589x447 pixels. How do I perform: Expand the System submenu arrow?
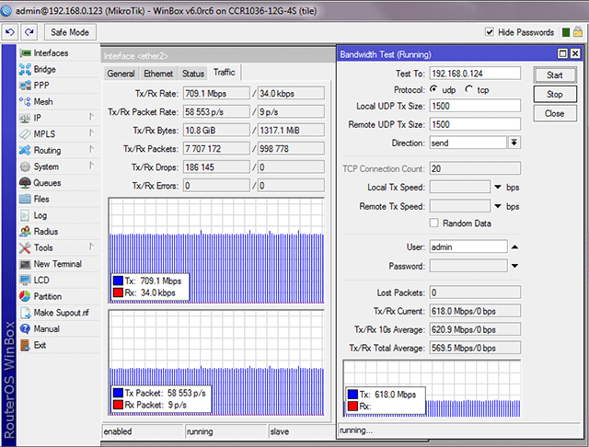[91, 166]
